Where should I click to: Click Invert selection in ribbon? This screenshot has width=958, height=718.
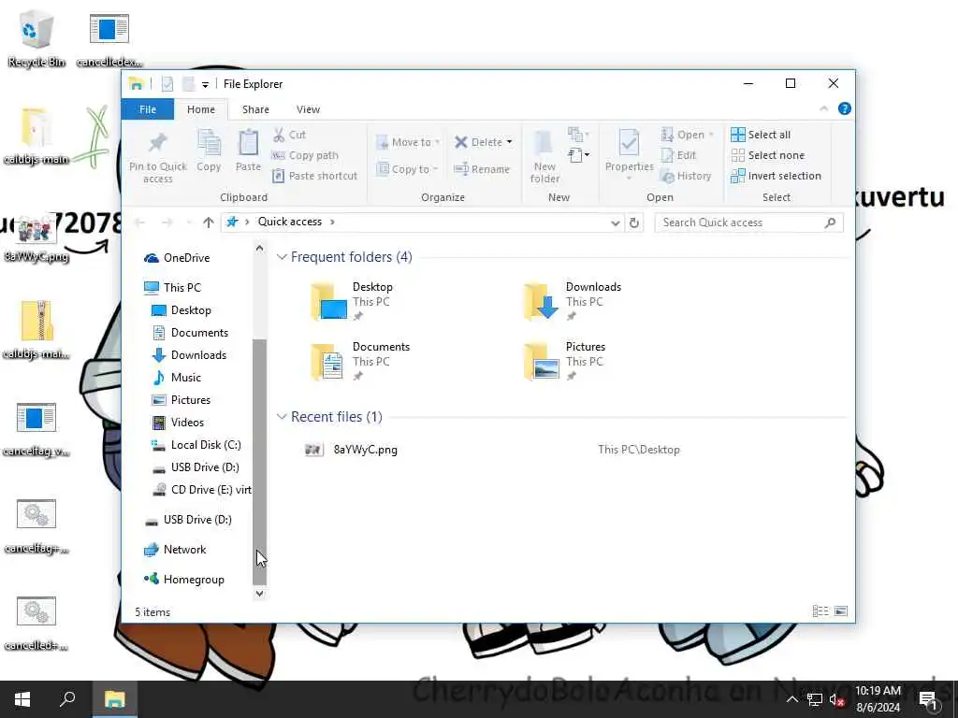click(x=776, y=176)
